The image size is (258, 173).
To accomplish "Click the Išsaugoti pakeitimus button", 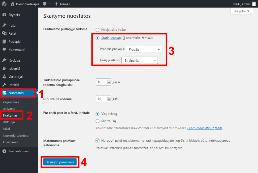I will click(x=60, y=162).
